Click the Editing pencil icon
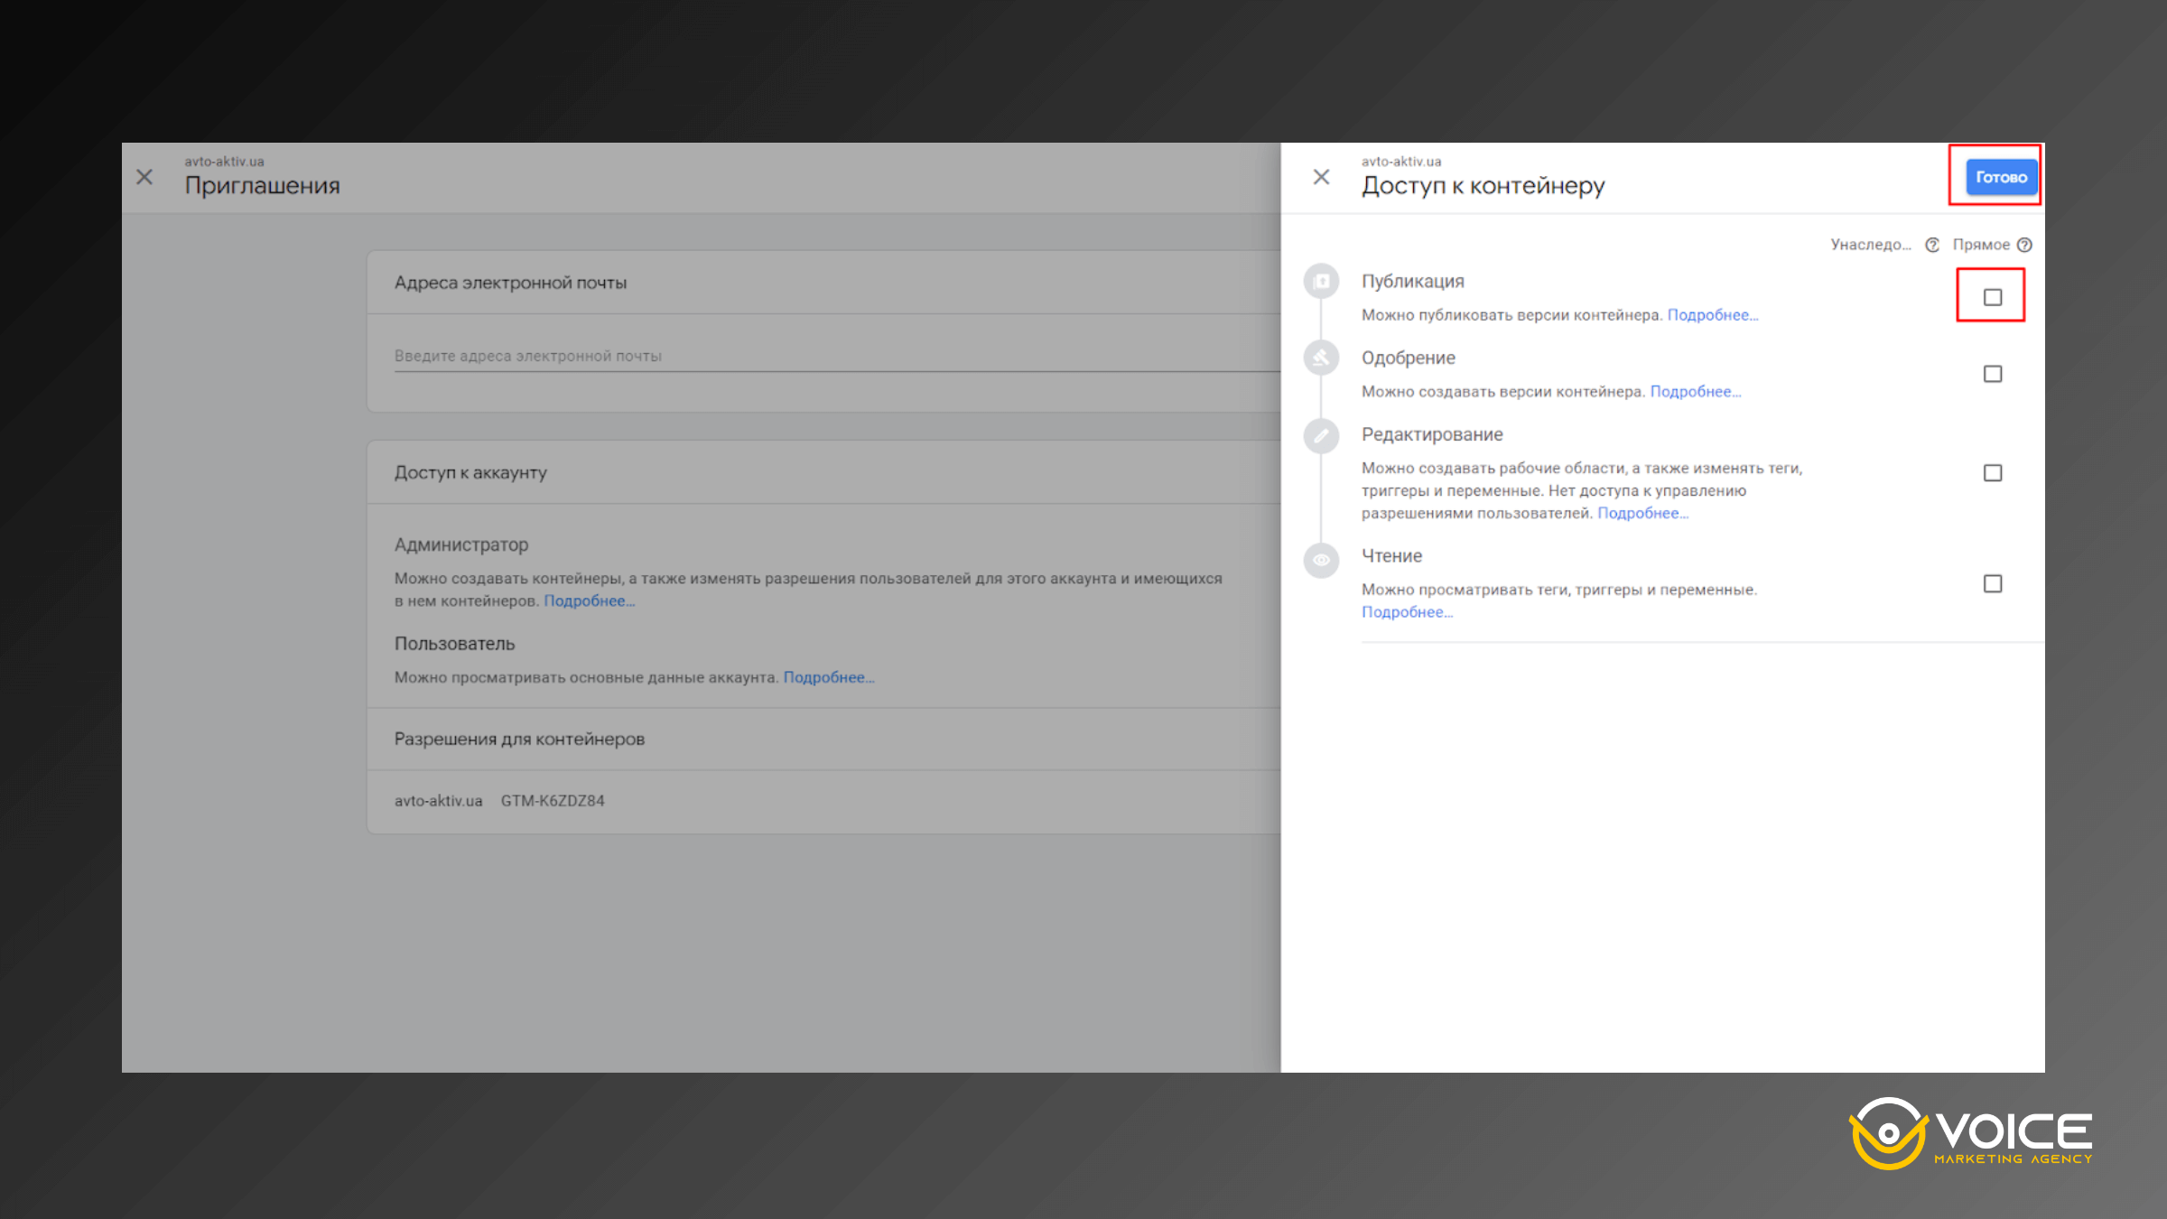 1321,435
